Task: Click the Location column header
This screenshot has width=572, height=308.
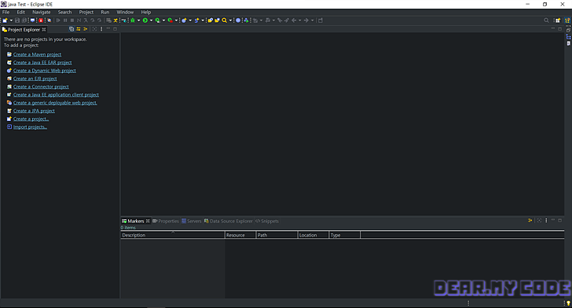Action: [313, 235]
